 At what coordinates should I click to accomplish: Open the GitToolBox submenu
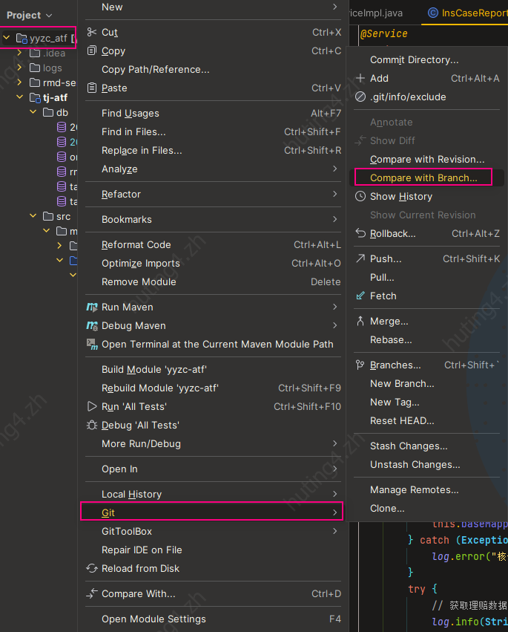coord(214,531)
